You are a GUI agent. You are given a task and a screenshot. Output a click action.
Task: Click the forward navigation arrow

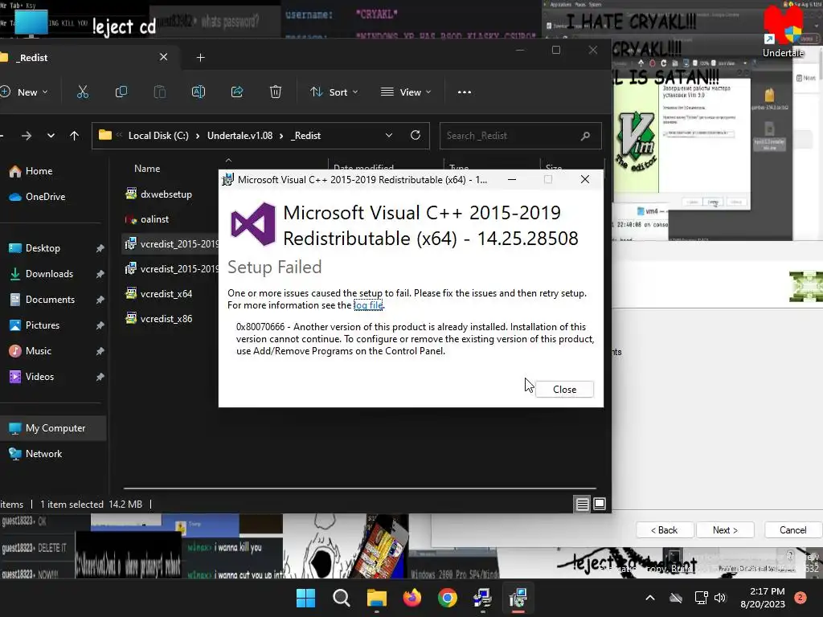click(27, 136)
